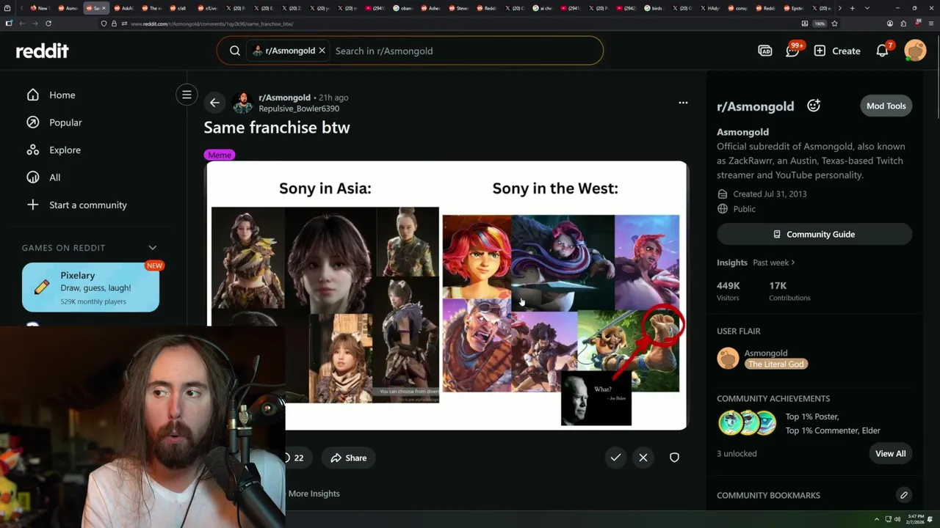Image resolution: width=940 pixels, height=528 pixels.
Task: View All community achievements
Action: [890, 453]
